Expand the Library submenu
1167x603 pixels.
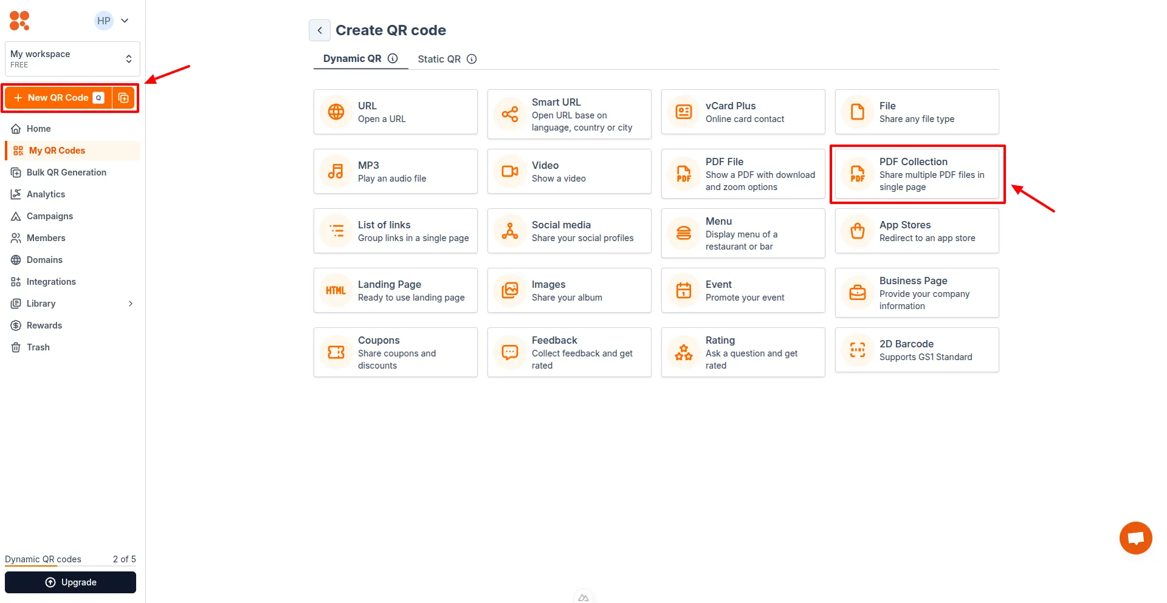point(131,304)
